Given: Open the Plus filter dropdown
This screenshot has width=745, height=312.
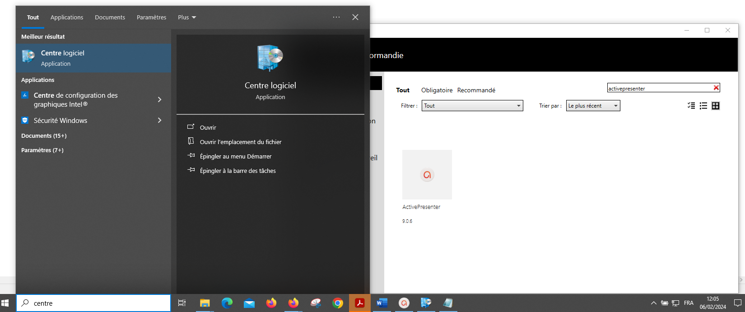Looking at the screenshot, I should [x=186, y=18].
